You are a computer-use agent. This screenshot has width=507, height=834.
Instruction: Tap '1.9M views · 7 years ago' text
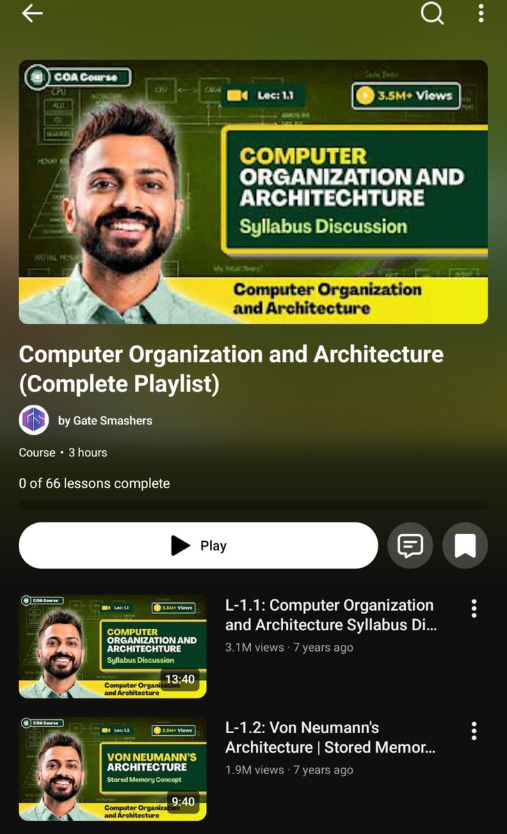coord(289,769)
